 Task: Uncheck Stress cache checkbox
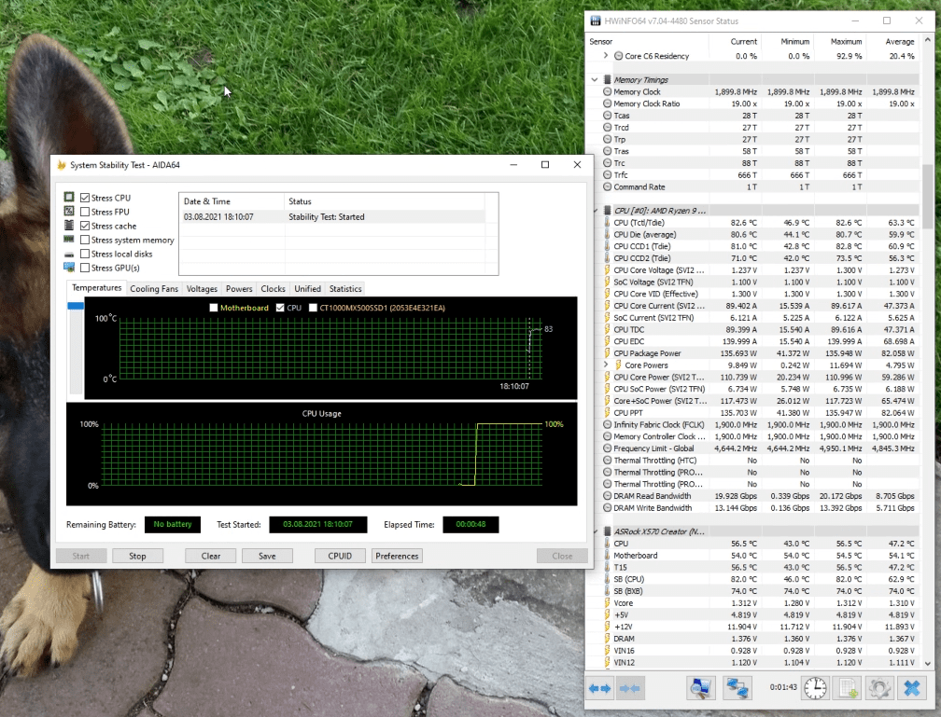(x=85, y=226)
